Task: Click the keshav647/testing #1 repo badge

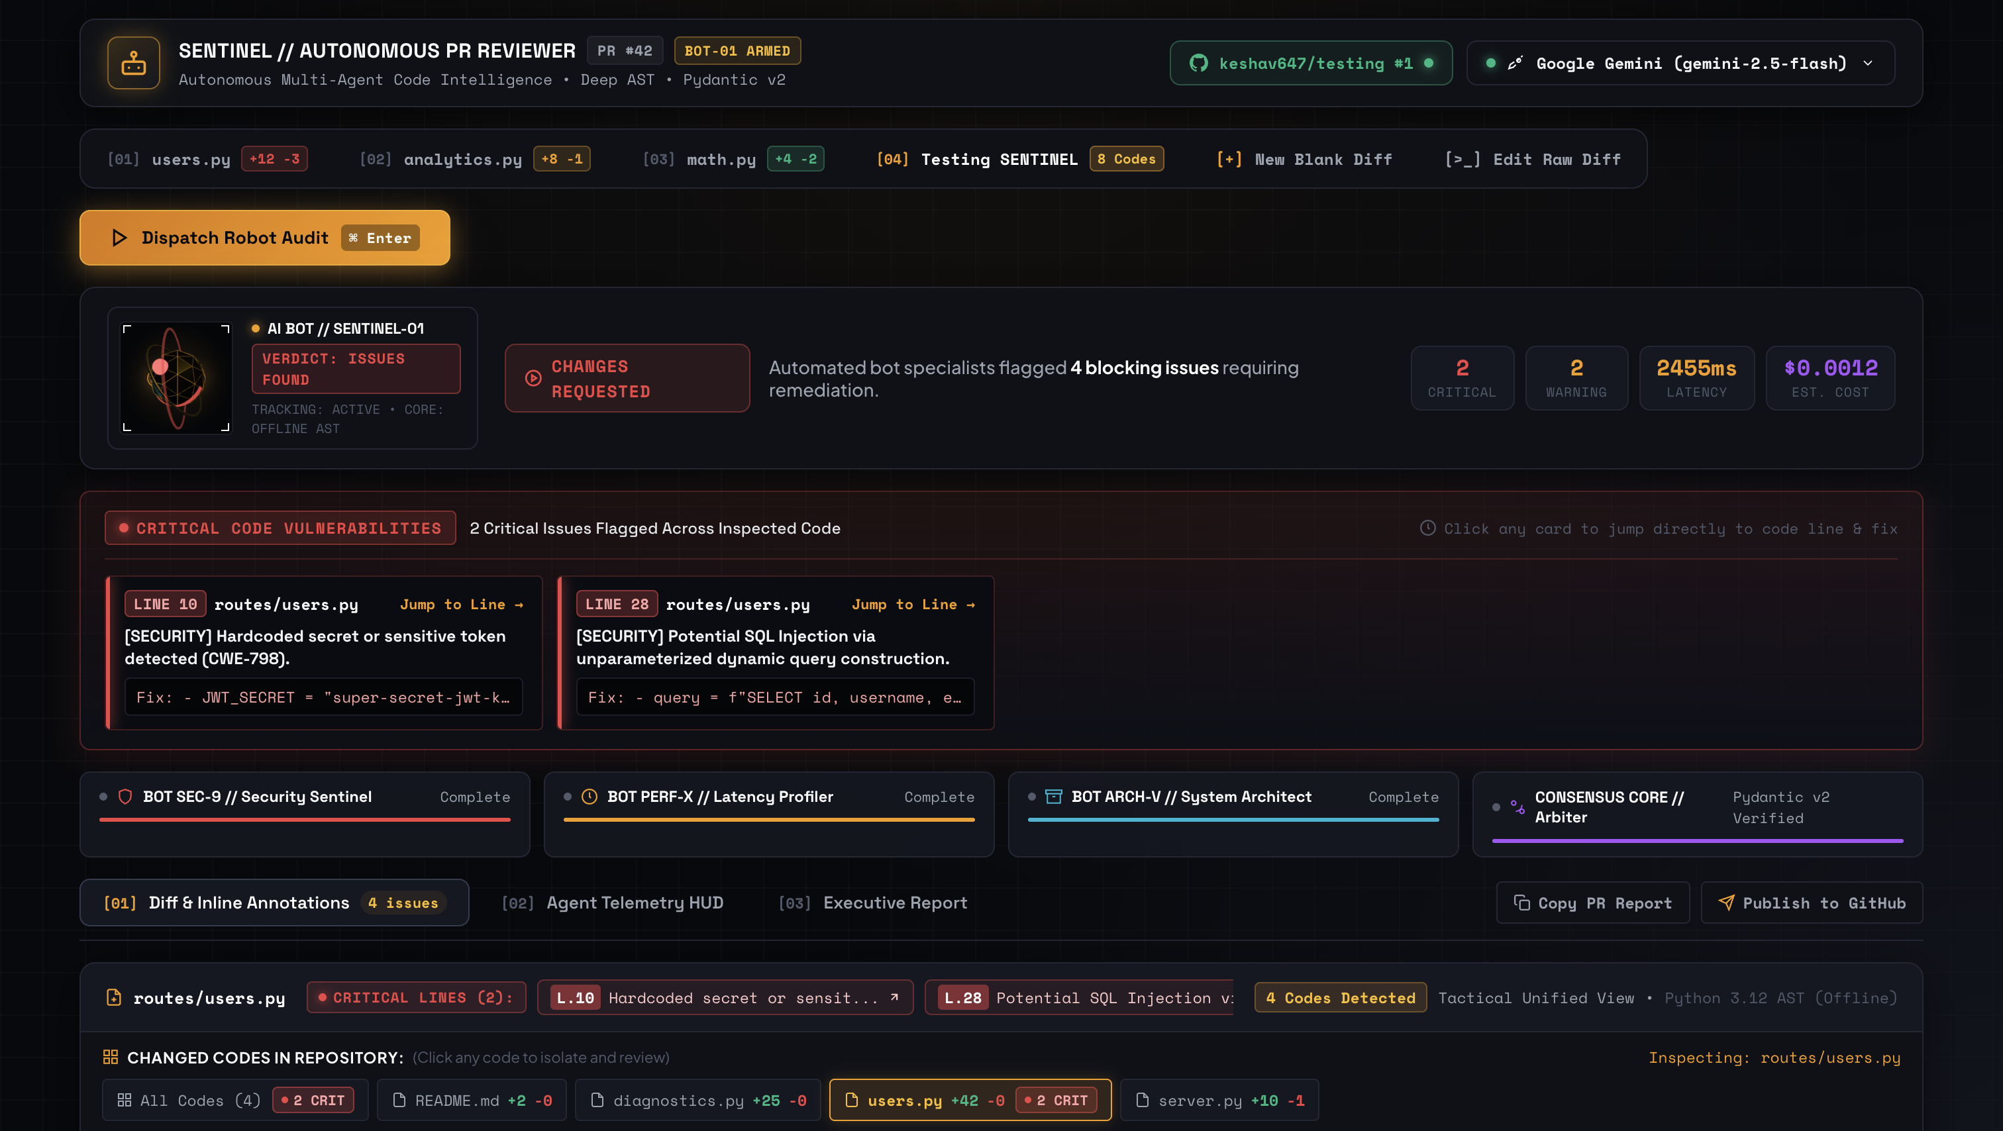Action: click(x=1311, y=63)
